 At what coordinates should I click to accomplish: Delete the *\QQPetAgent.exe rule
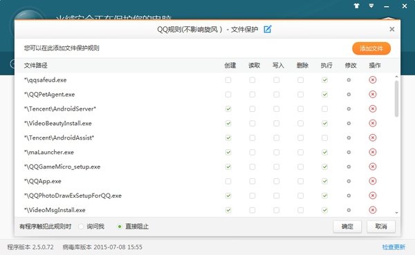click(373, 95)
